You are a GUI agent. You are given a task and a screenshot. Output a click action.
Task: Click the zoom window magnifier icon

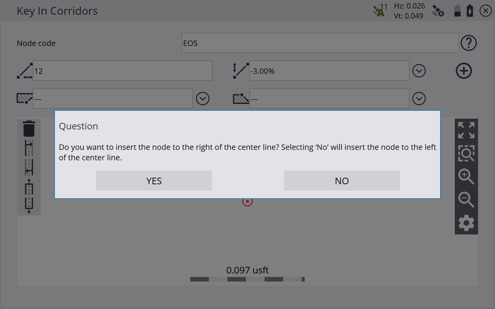(466, 153)
